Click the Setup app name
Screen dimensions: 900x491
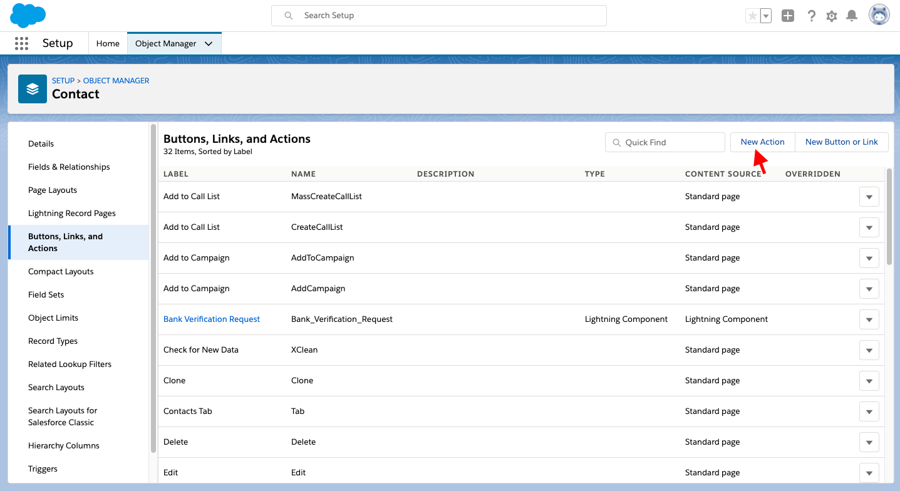coord(58,43)
